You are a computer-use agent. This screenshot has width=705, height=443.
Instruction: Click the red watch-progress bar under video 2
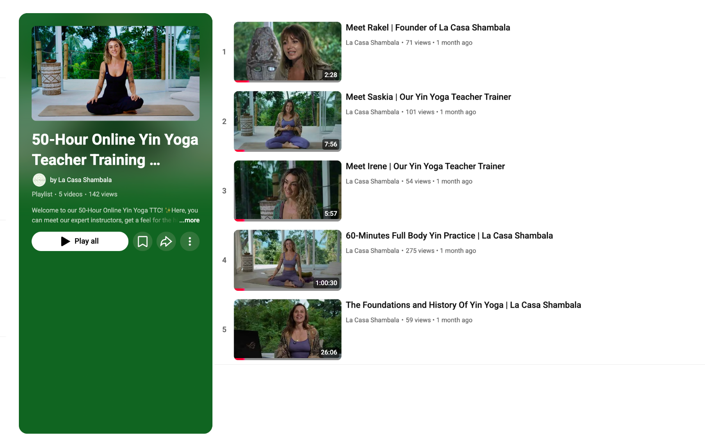[x=240, y=151]
